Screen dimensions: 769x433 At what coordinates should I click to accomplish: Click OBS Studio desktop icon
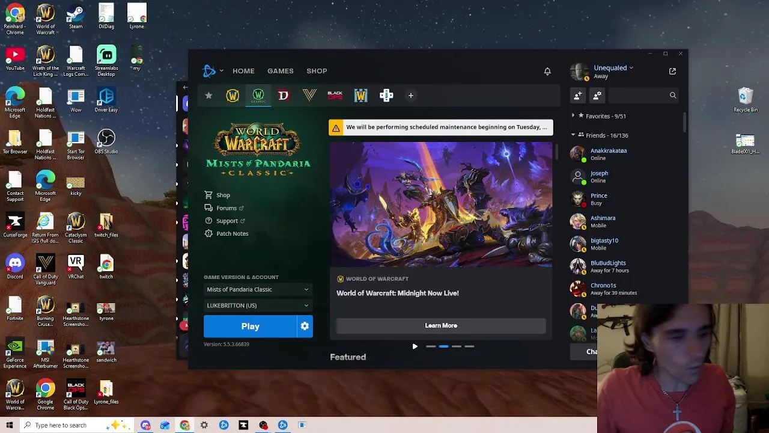(x=106, y=142)
